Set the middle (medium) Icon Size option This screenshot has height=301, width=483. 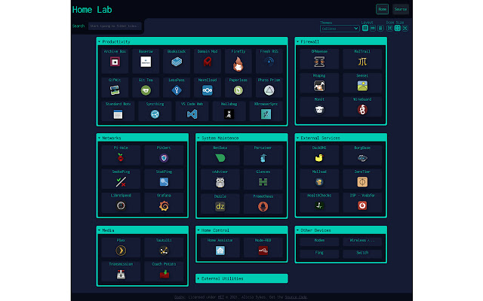[x=398, y=29]
